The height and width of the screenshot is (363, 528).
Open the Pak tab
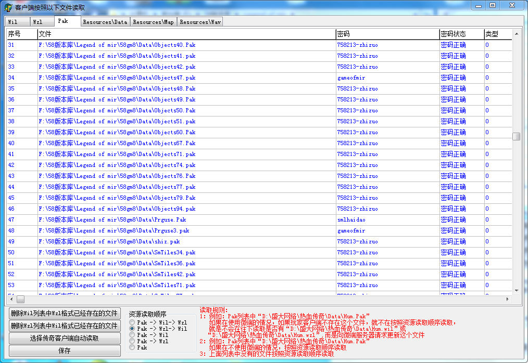pyautogui.click(x=67, y=21)
